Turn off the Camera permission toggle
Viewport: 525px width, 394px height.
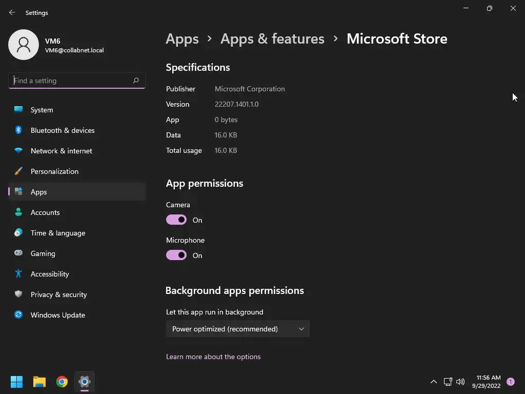[176, 220]
